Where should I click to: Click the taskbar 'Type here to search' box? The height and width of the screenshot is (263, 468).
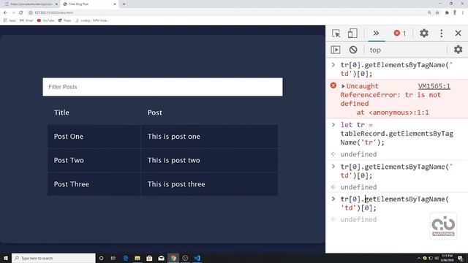click(53, 258)
